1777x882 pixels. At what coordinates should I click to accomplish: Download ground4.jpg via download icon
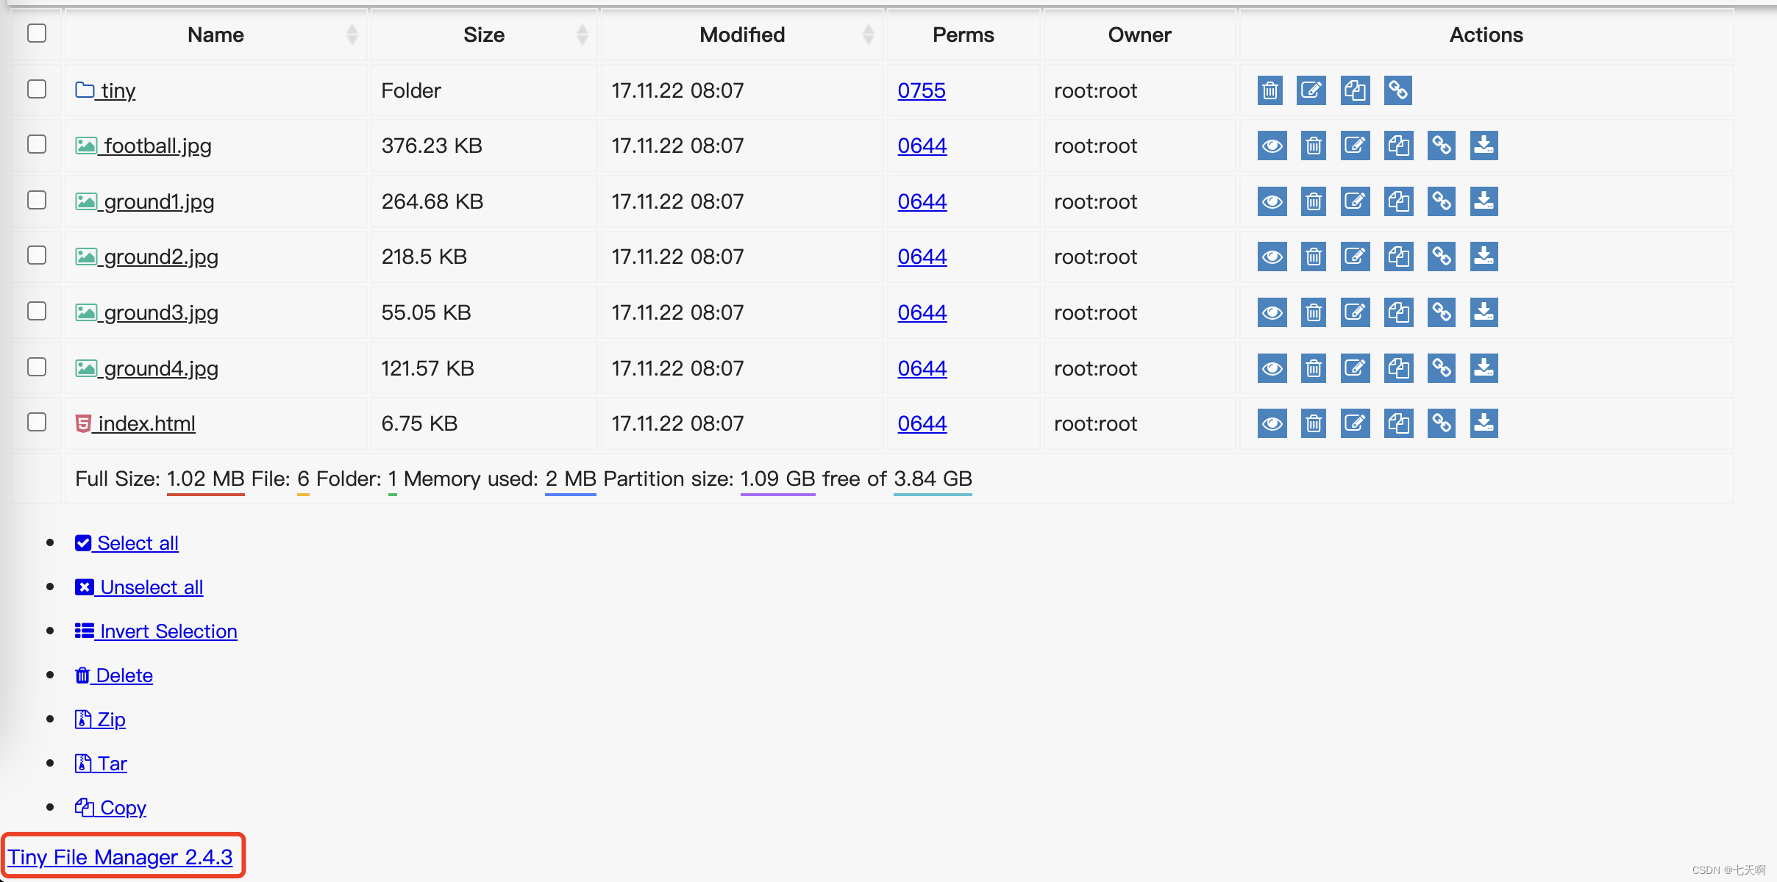(x=1484, y=368)
